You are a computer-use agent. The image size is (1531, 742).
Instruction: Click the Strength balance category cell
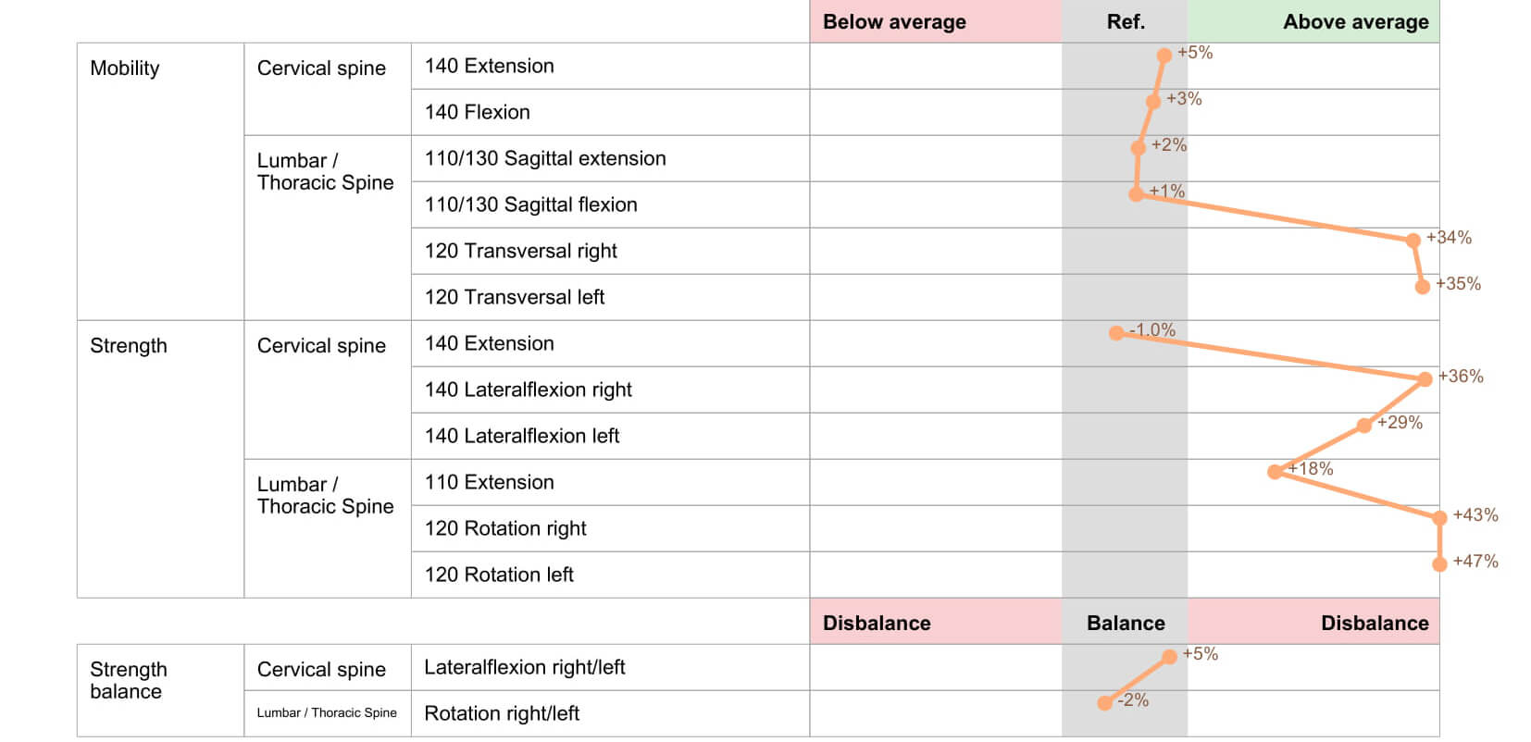129,681
